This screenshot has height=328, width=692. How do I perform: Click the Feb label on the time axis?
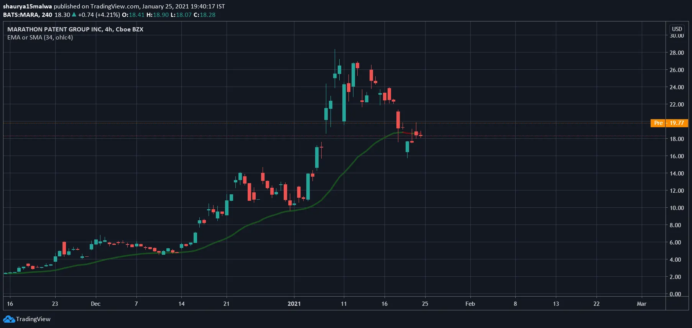coord(470,304)
